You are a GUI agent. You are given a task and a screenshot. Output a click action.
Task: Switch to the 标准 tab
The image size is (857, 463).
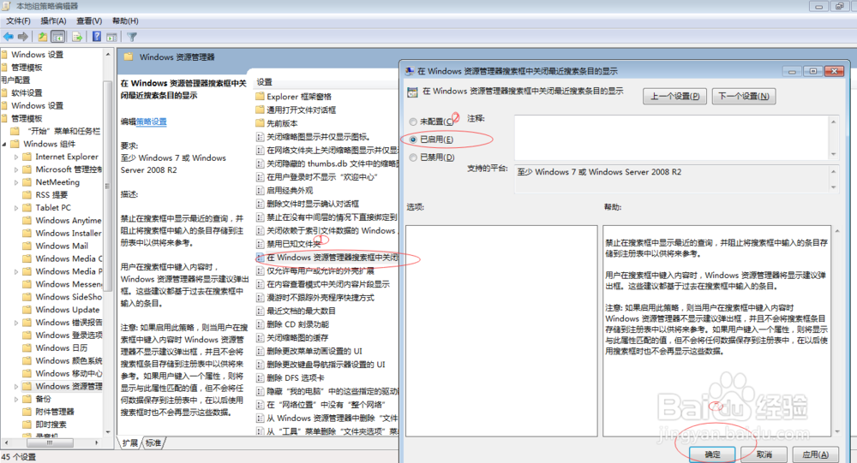[x=153, y=442]
